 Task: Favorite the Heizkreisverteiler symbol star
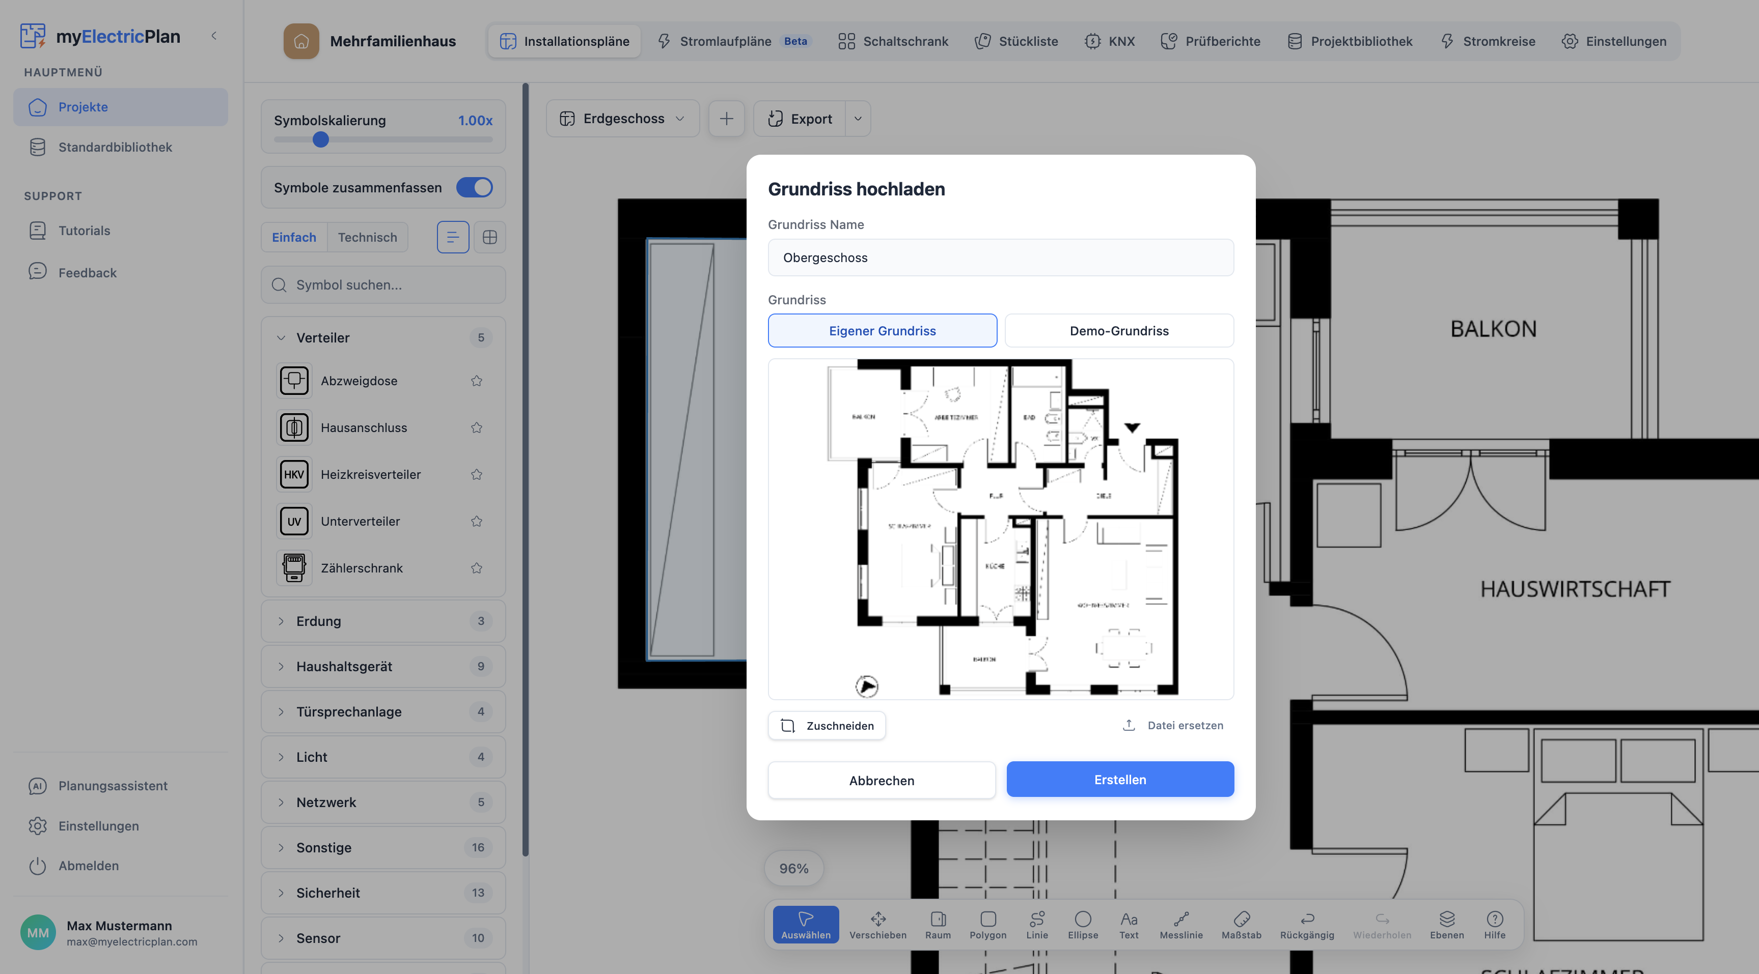[477, 474]
